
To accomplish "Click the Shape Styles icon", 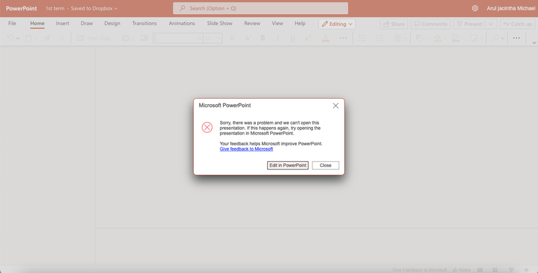I will [475, 38].
